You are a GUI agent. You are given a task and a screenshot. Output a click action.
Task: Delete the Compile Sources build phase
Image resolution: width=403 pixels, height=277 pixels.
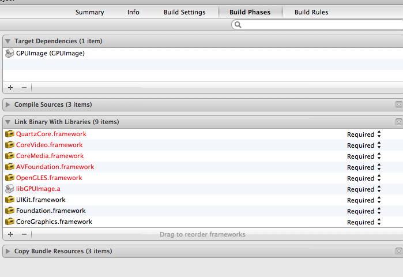tap(398, 104)
